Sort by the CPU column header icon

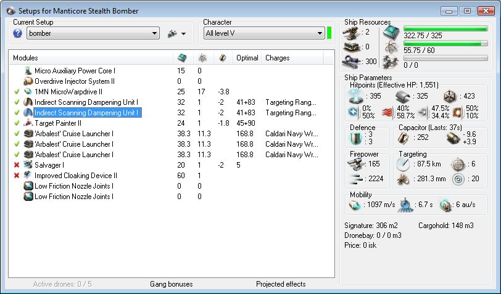point(182,58)
